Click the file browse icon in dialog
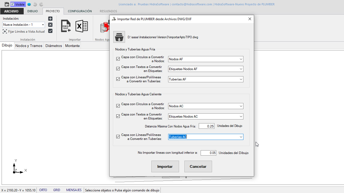 (119, 37)
